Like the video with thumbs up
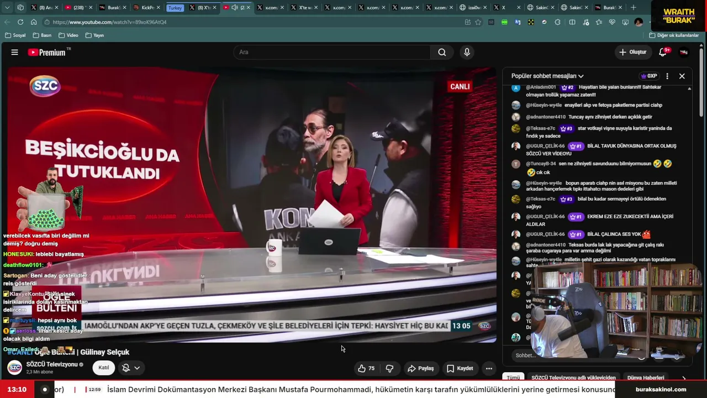Screen dimensions: 707x398 (362, 368)
